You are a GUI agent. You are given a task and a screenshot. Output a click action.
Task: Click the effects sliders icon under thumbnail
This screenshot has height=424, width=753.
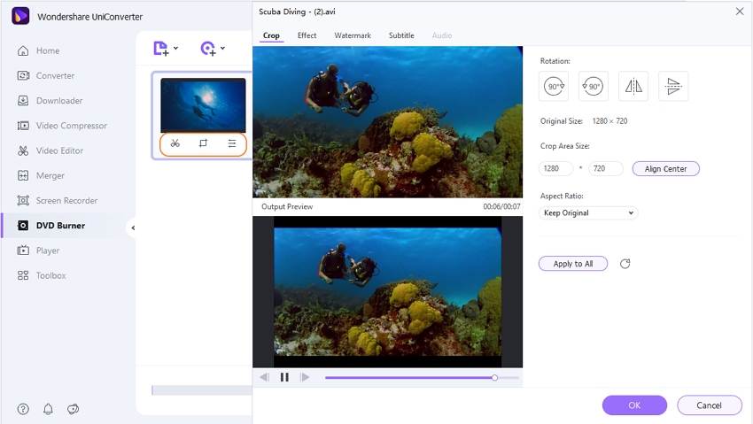[x=232, y=143]
